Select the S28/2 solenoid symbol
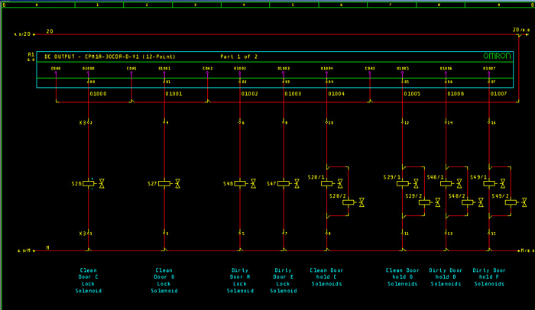This screenshot has width=535, height=310. pos(349,202)
